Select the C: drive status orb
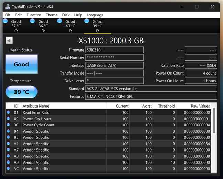This screenshot has width=223, height=179. (6, 21)
